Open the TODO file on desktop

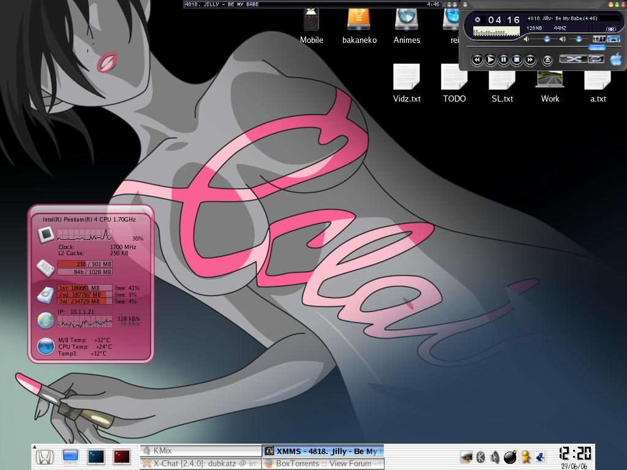(x=454, y=83)
